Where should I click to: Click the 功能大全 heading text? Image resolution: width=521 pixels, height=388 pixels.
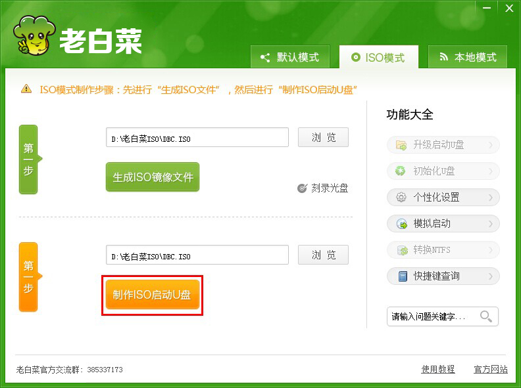pyautogui.click(x=410, y=115)
